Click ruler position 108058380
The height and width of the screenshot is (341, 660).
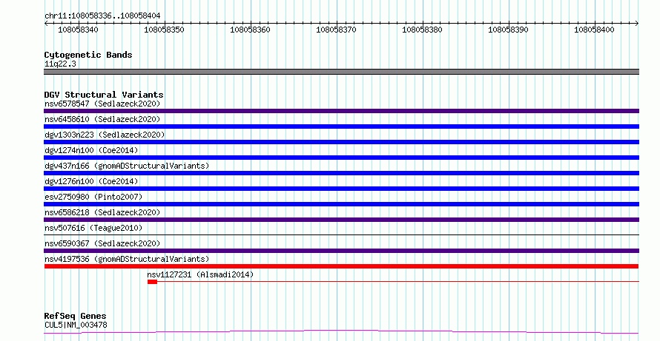(x=422, y=30)
